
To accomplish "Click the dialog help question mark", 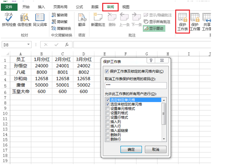I will 151,60.
